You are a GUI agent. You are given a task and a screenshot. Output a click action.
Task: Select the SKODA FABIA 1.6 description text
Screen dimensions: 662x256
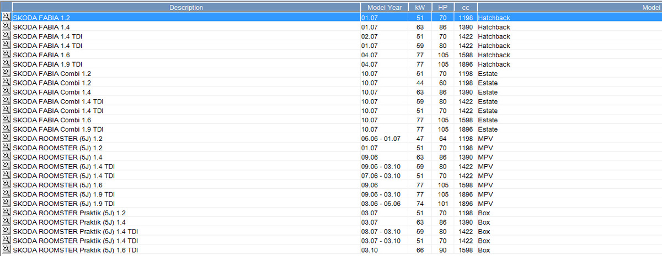tap(42, 55)
